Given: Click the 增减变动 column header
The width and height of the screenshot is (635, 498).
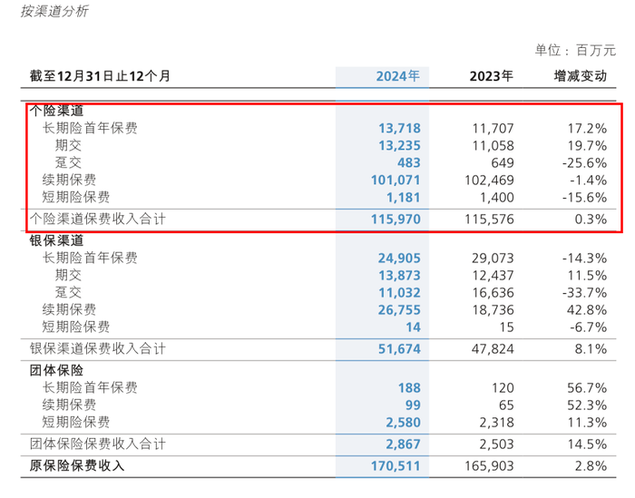Looking at the screenshot, I should pos(580,76).
